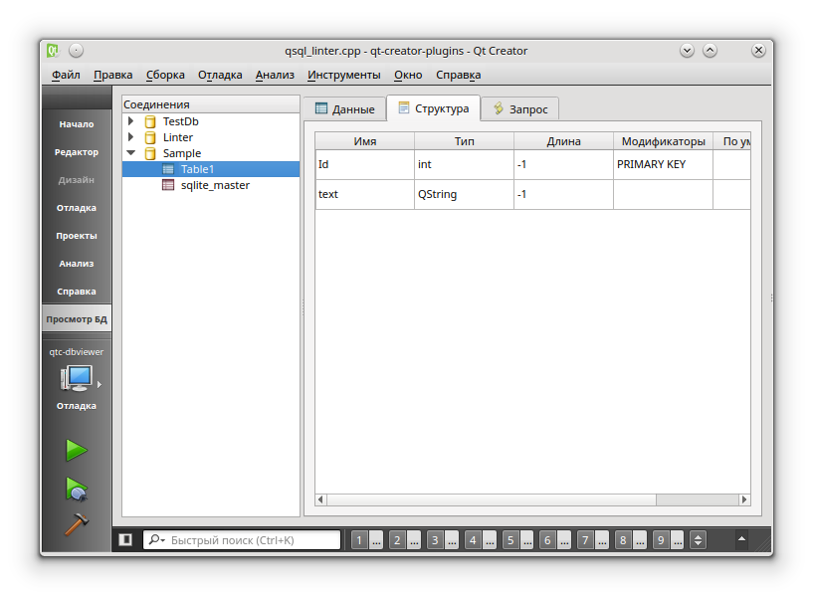Open the Справка mode in the sidebar
The image size is (813, 596).
point(77,292)
